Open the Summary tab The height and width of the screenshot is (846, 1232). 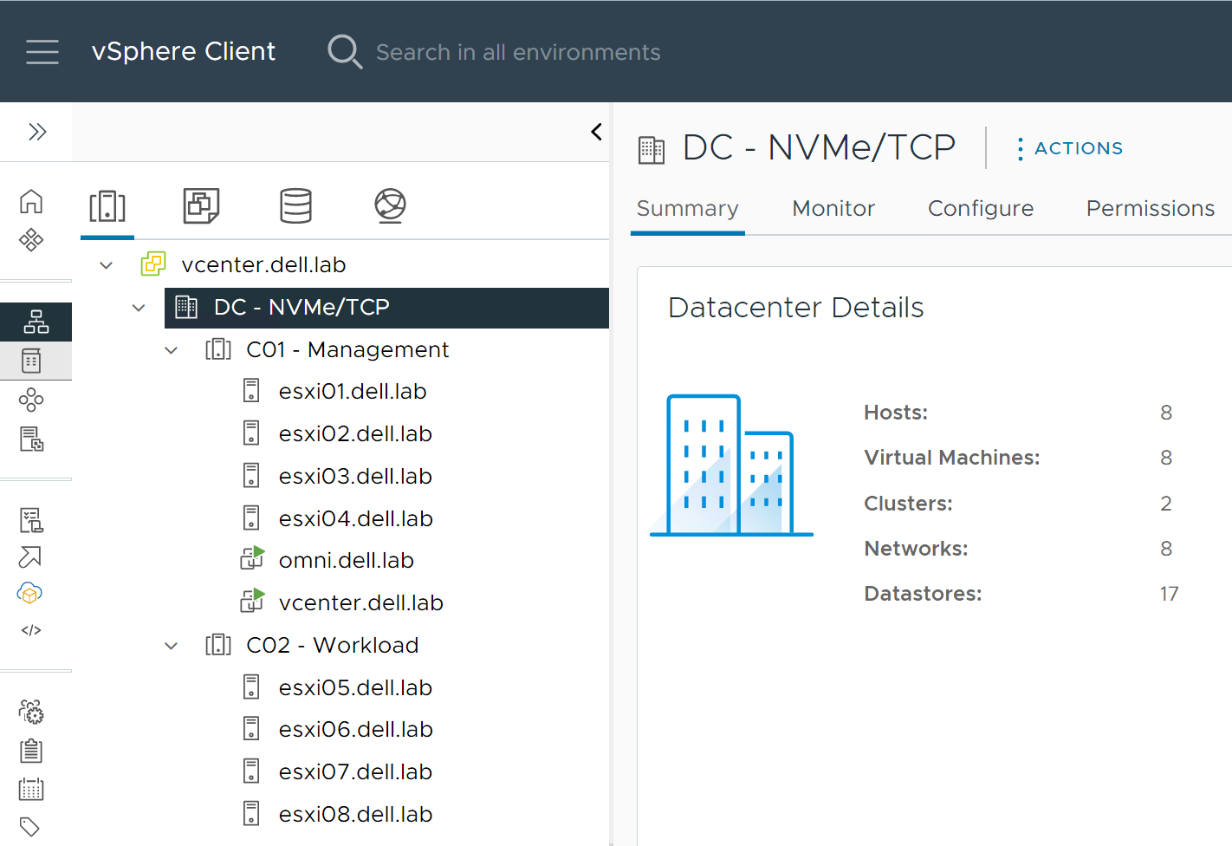tap(688, 209)
